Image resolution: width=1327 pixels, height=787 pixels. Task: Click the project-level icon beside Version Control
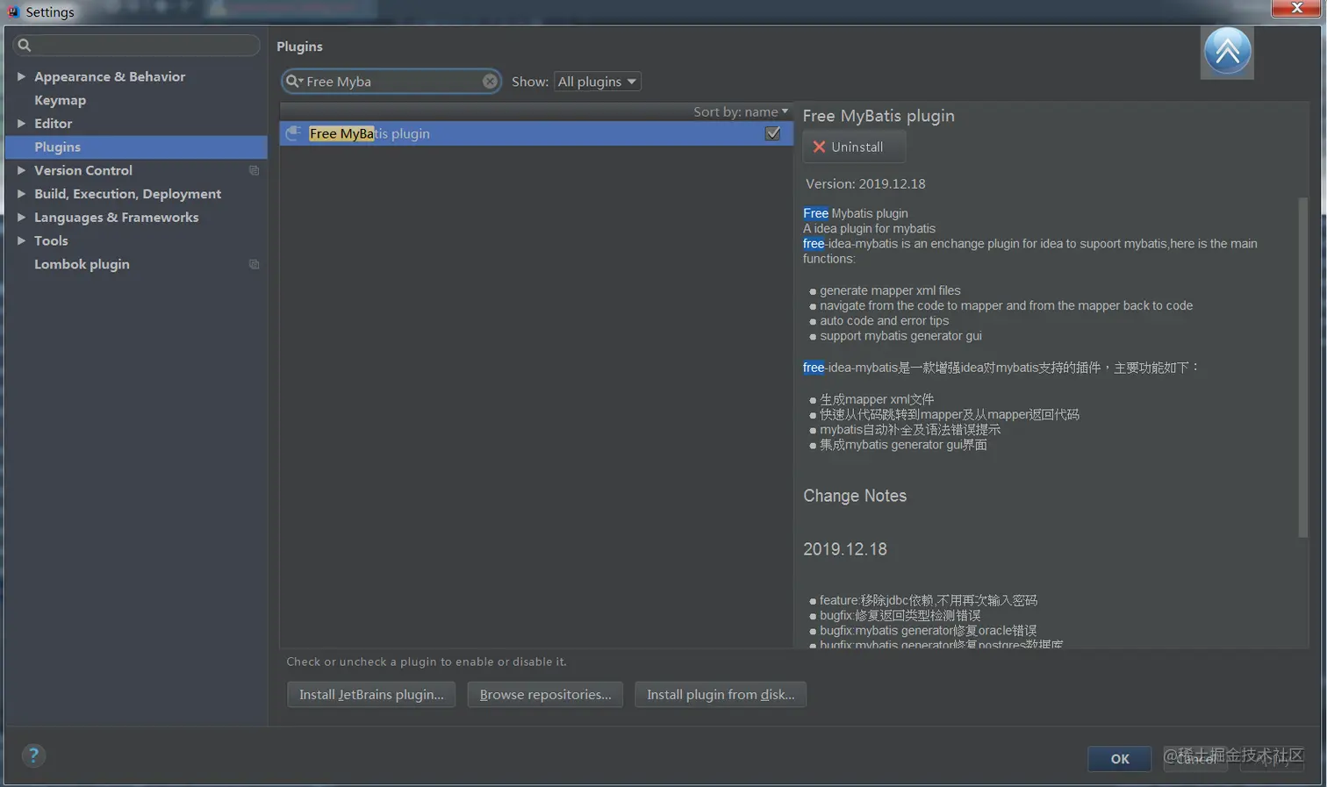254,170
